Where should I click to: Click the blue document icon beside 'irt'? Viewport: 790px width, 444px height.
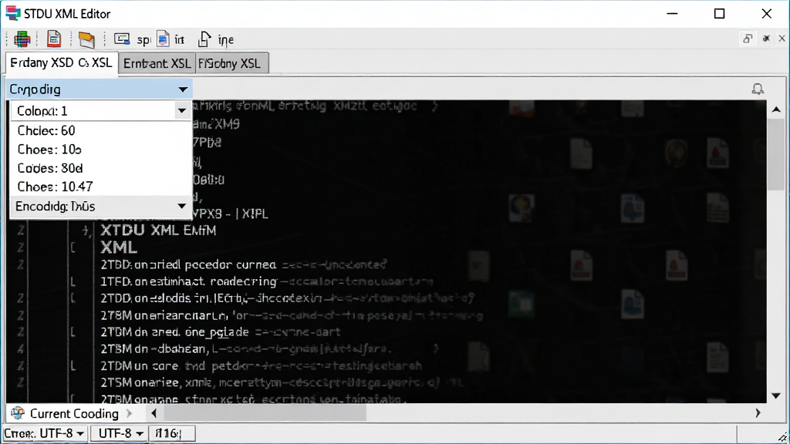[x=163, y=39]
